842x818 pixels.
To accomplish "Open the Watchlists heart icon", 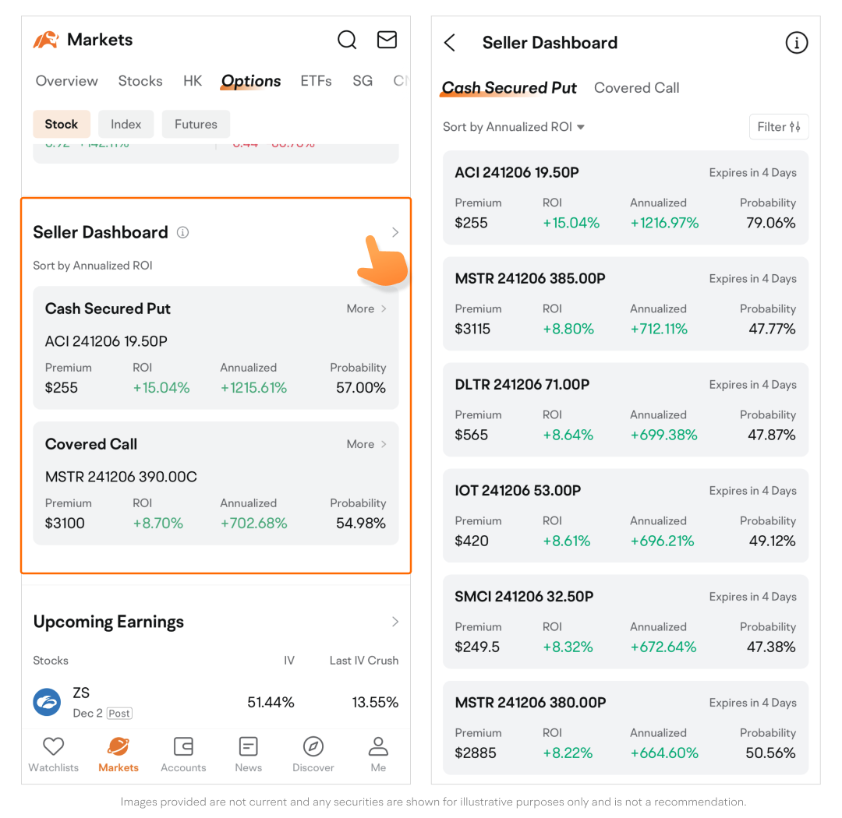I will pyautogui.click(x=53, y=746).
